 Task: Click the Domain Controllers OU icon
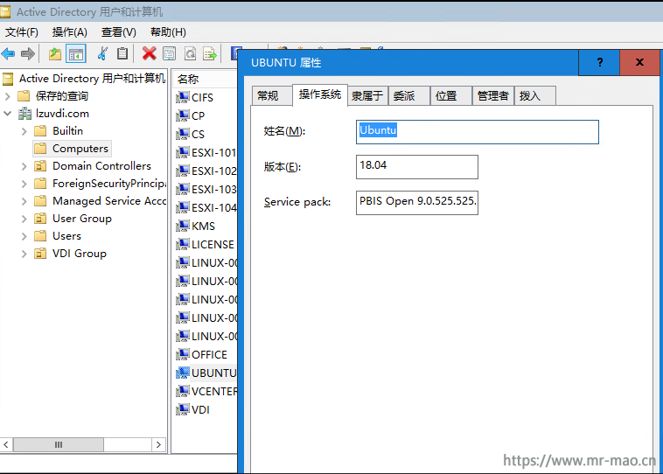click(40, 166)
